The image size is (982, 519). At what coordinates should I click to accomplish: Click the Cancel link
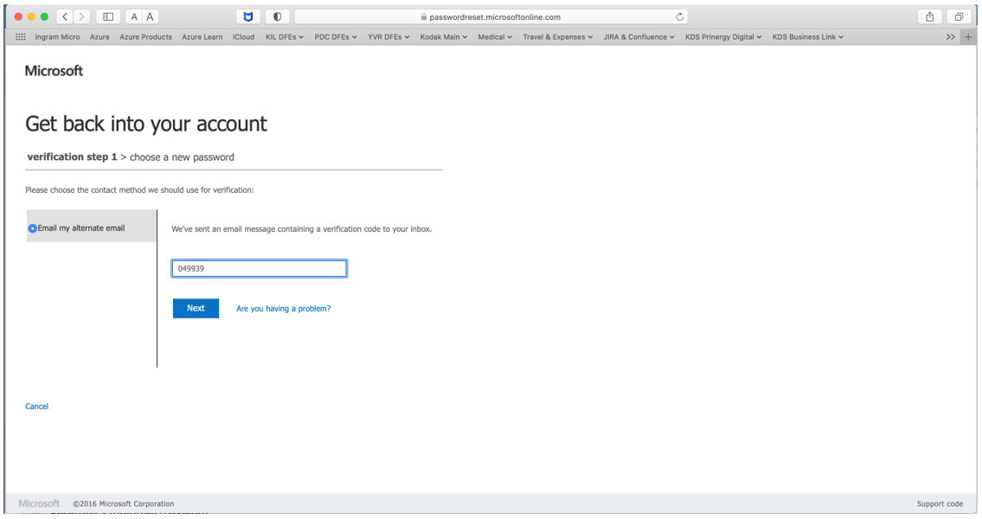coord(37,407)
